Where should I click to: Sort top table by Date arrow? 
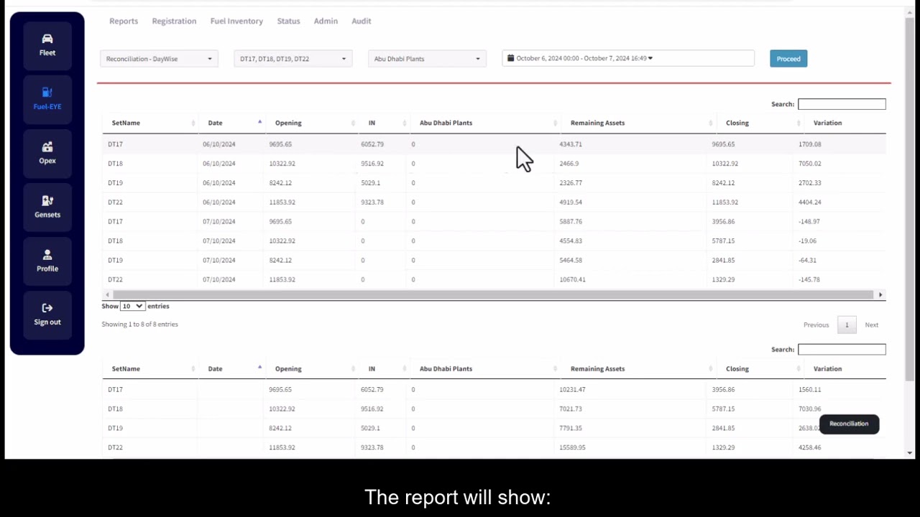pyautogui.click(x=259, y=123)
